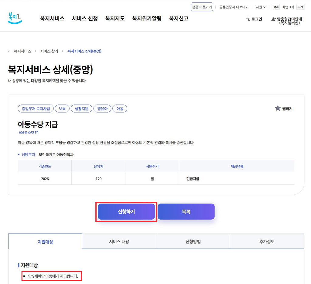Open the 복지신고 main menu

click(179, 19)
